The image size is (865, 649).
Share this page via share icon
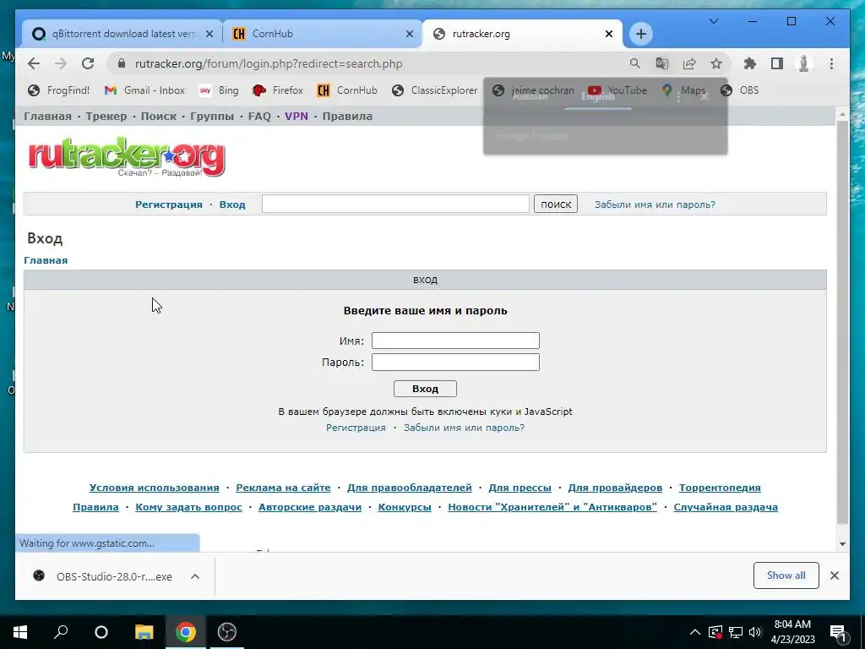[689, 63]
